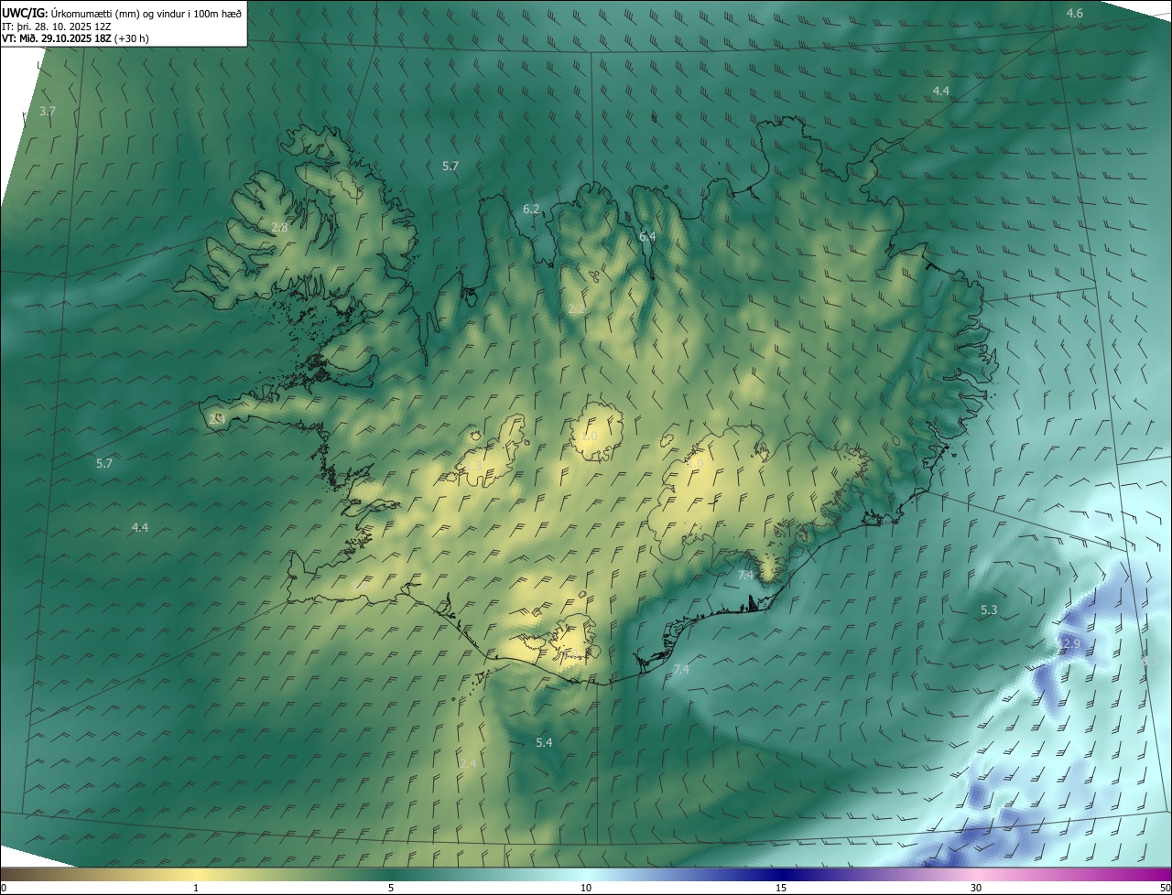Click the 5.7 value west of the Snæfellsnes peninsula
Image resolution: width=1172 pixels, height=895 pixels.
tap(104, 463)
